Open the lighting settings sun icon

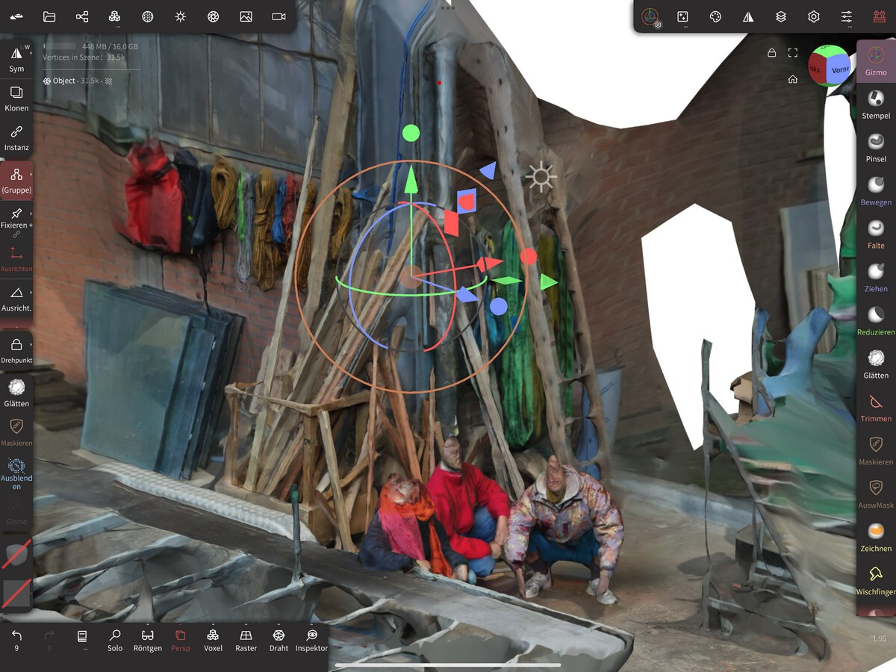(x=180, y=16)
